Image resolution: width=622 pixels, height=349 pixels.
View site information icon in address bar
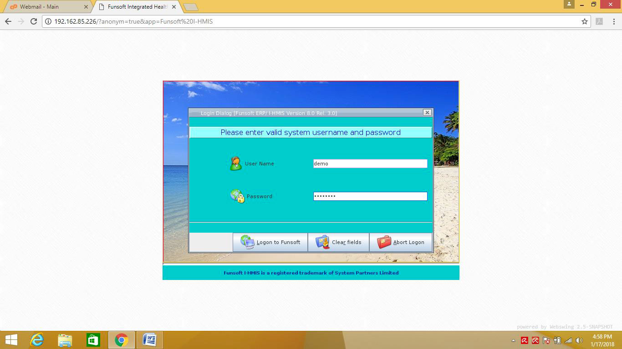[x=48, y=21]
